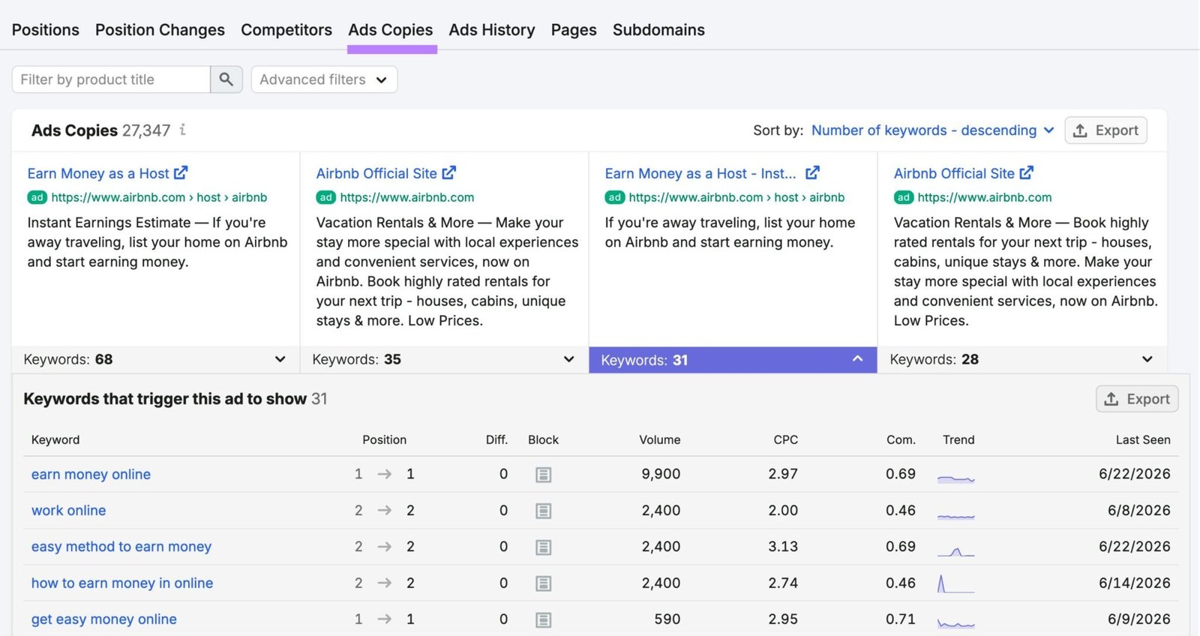Open keyword how to earn money in online
Image resolution: width=1200 pixels, height=636 pixels.
(122, 583)
